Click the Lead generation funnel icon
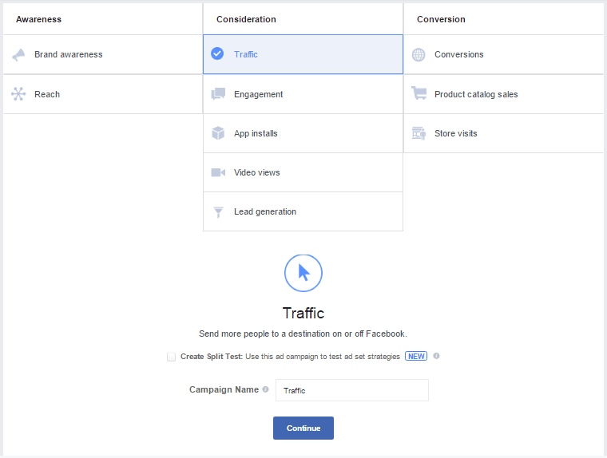 click(218, 212)
